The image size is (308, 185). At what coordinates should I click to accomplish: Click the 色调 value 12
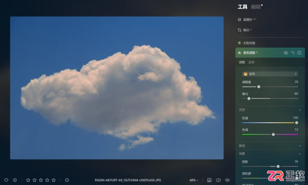(296, 130)
